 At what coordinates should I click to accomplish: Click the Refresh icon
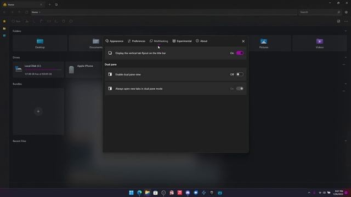click(x=27, y=12)
